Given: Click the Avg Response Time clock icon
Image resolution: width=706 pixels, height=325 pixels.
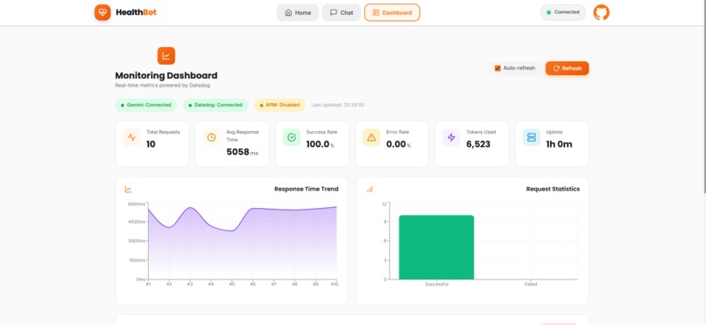Looking at the screenshot, I should point(211,137).
